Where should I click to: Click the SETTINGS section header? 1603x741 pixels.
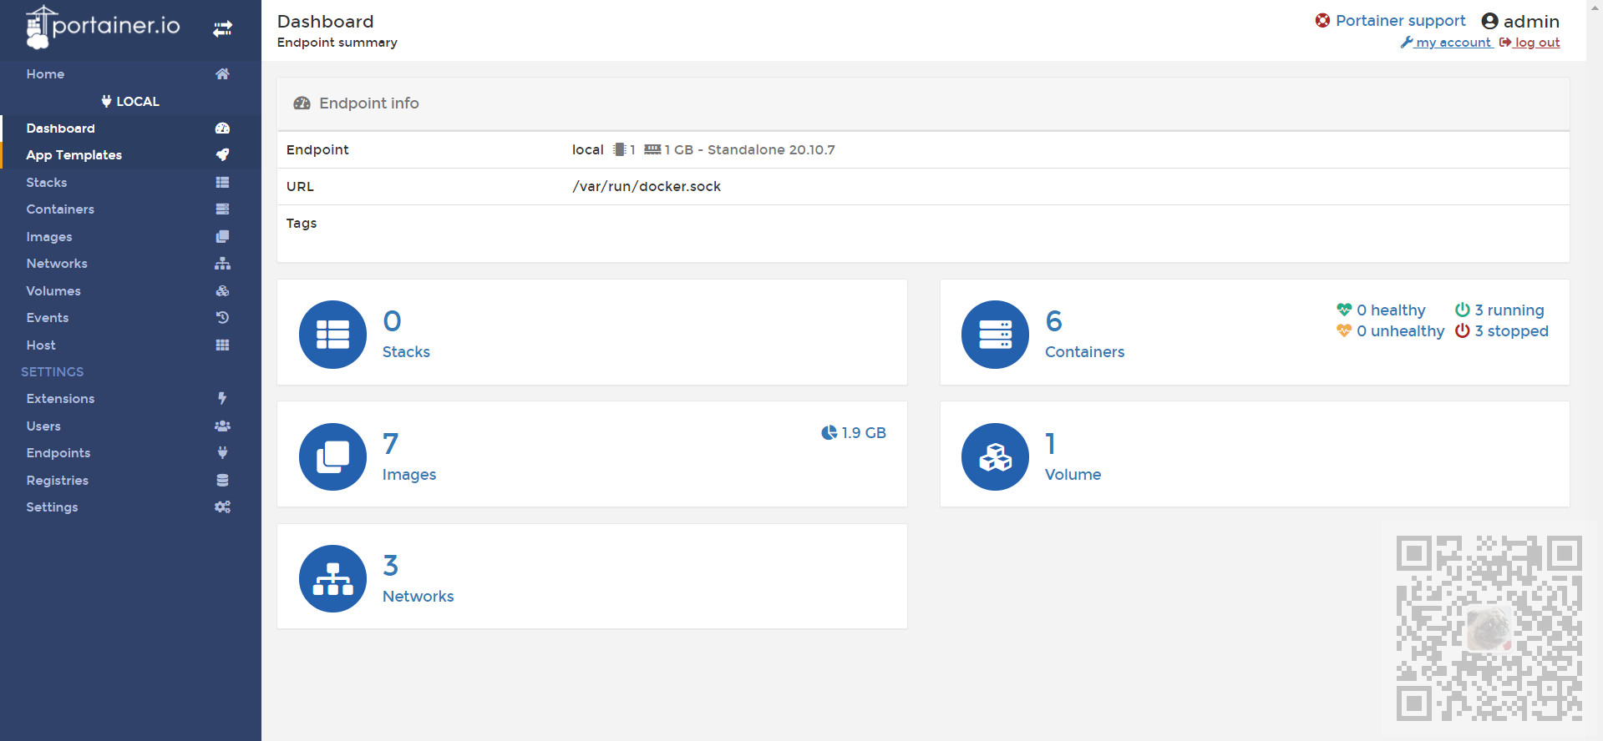coord(53,371)
